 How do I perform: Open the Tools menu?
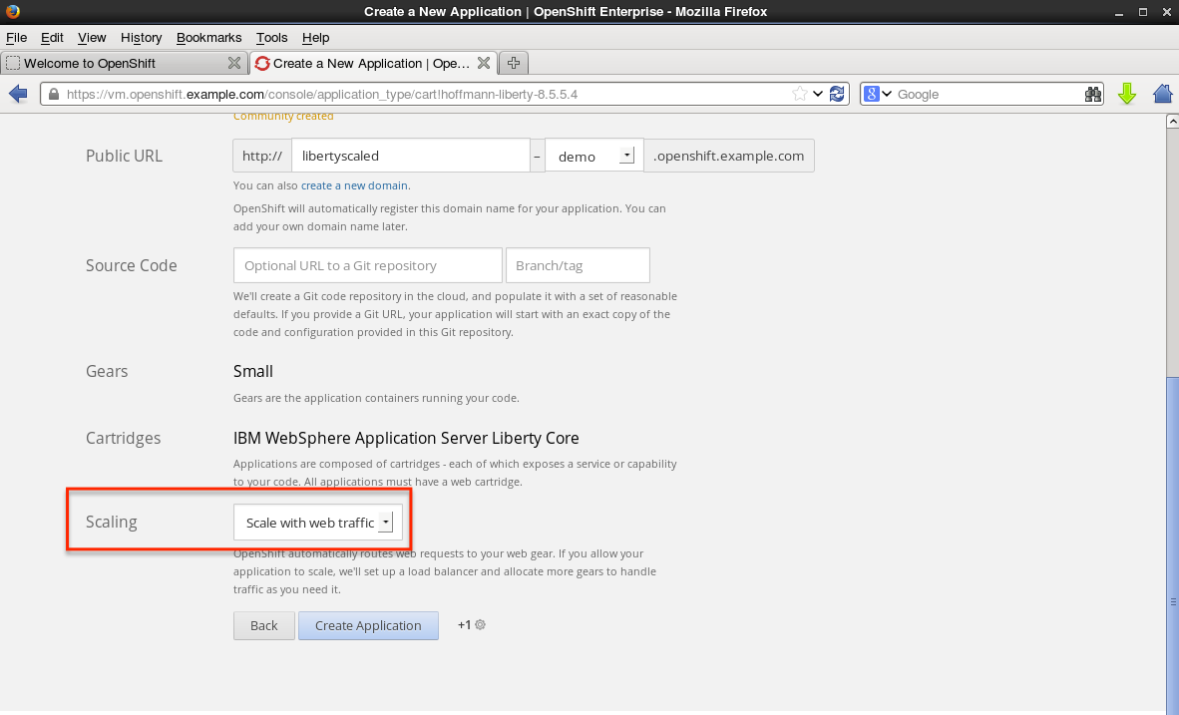271,38
